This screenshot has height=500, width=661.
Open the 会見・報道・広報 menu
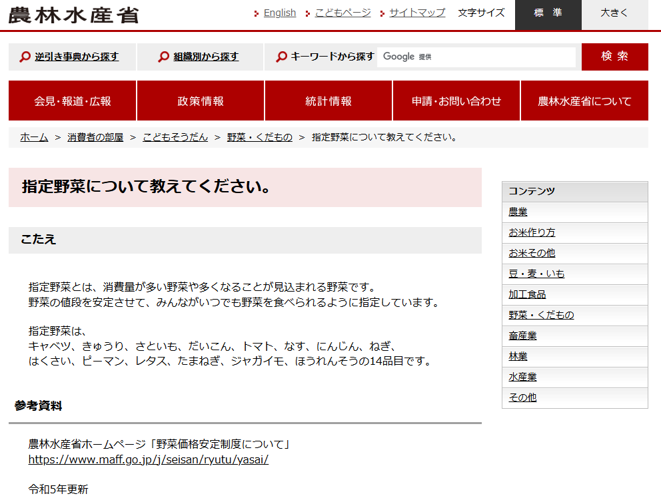tap(72, 101)
